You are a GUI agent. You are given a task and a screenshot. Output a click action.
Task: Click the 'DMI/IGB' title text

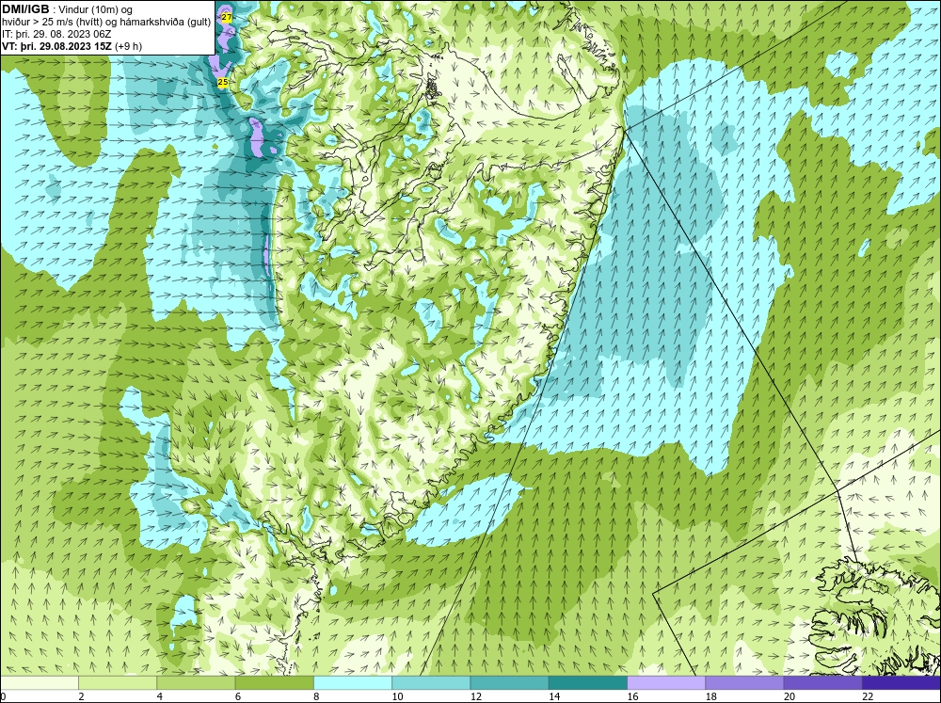(x=25, y=9)
